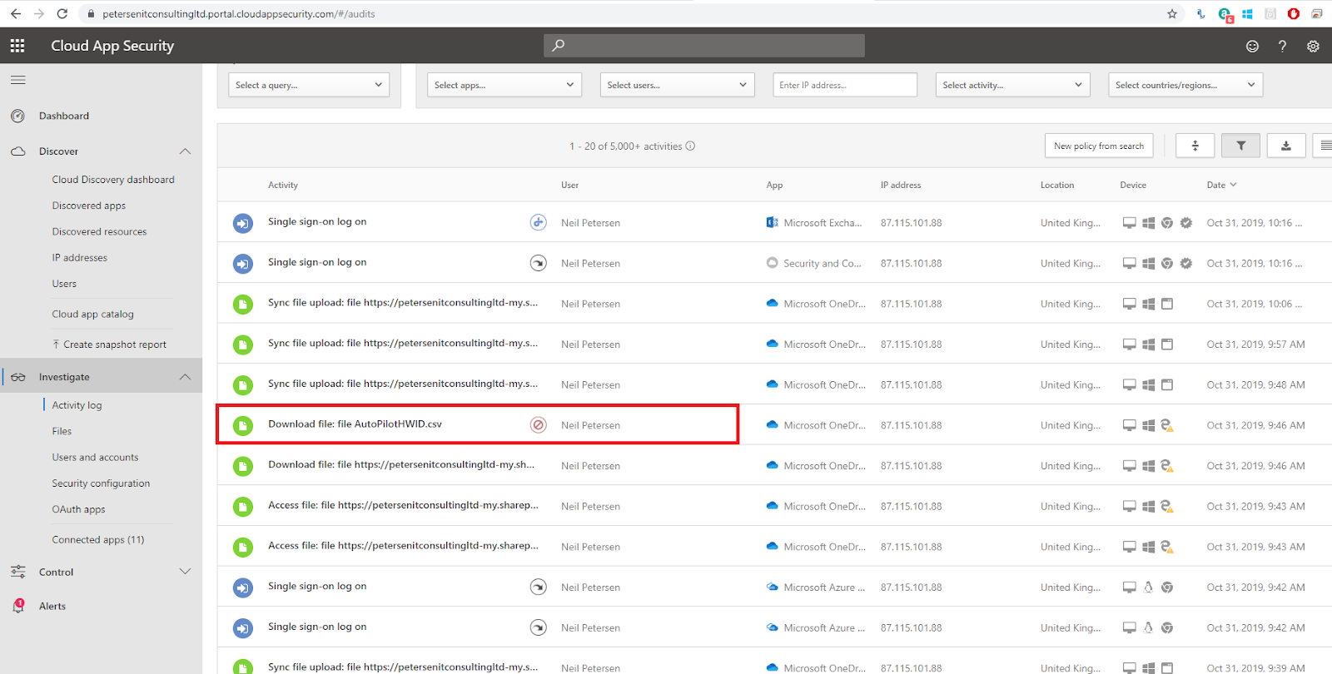
Task: Open the help question mark icon
Action: (1282, 47)
